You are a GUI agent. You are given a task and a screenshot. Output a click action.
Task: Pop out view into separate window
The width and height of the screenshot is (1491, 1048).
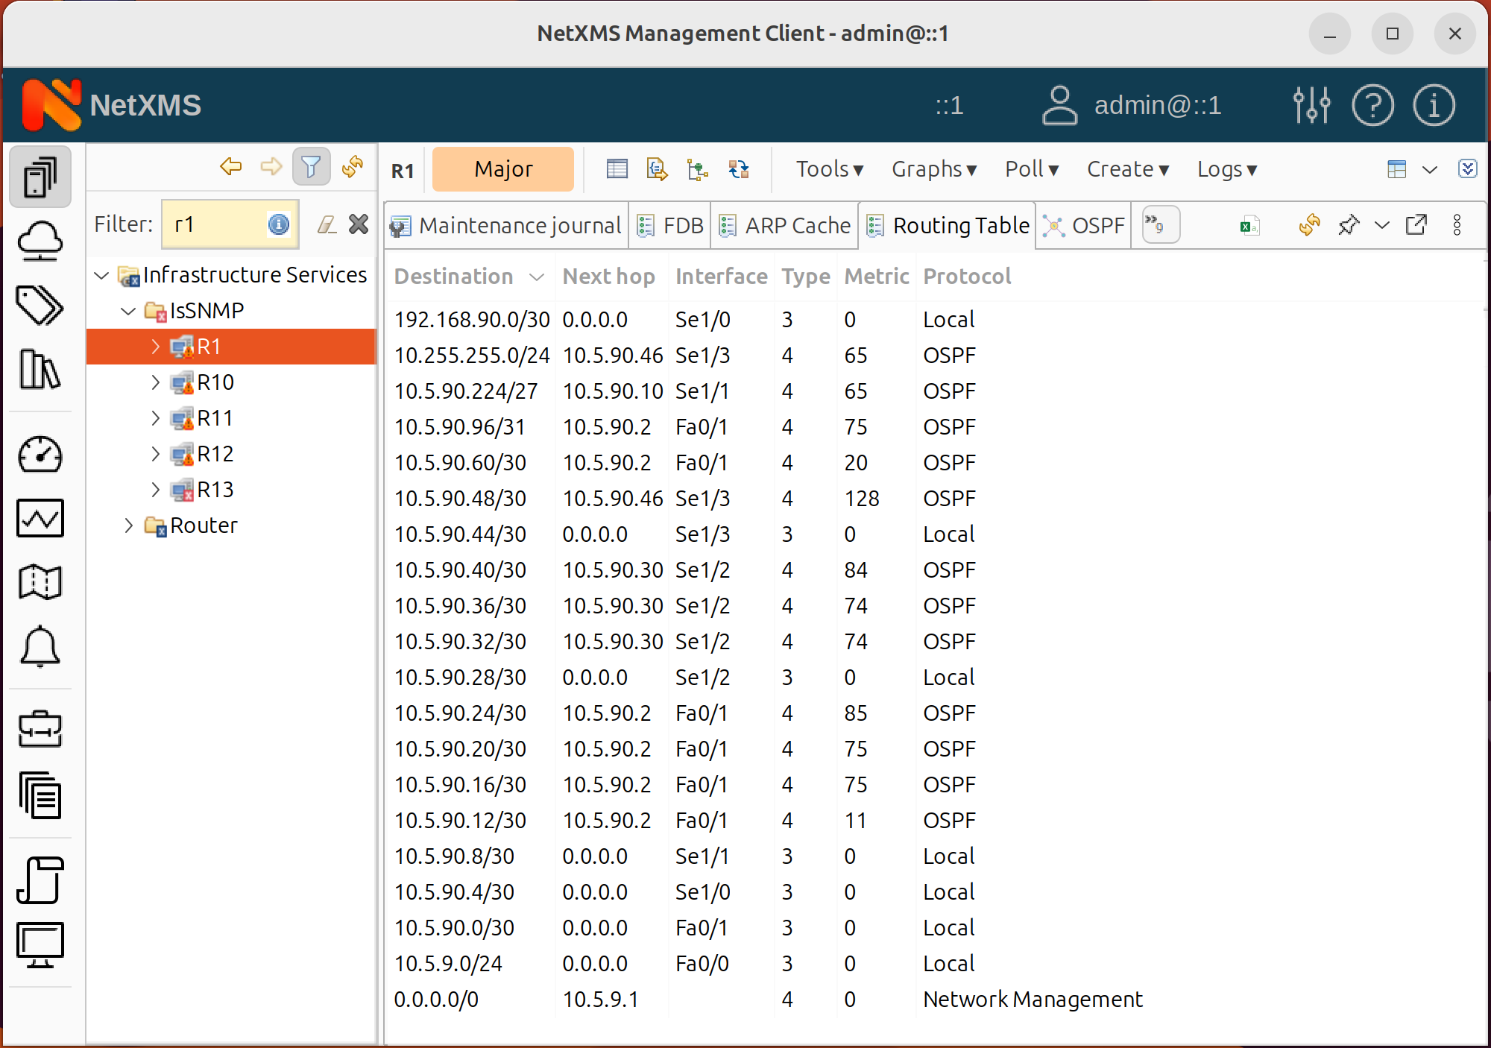pos(1416,224)
